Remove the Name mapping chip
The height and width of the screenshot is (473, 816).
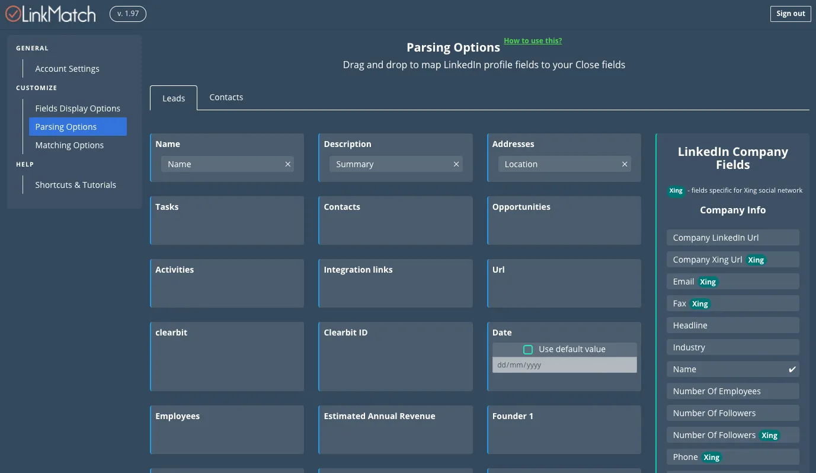click(x=288, y=164)
